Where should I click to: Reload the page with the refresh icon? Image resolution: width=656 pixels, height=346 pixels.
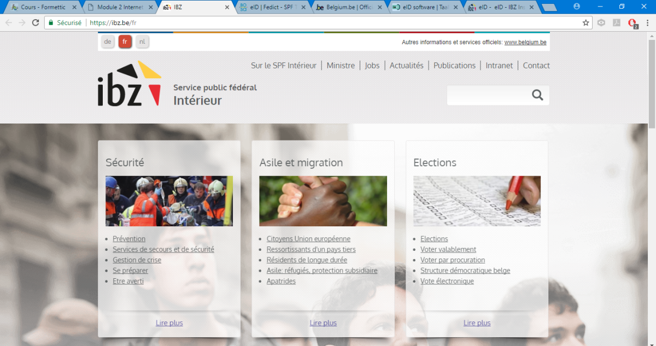pos(36,23)
